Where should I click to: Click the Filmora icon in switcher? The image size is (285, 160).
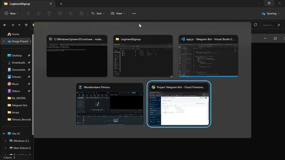coord(80,87)
